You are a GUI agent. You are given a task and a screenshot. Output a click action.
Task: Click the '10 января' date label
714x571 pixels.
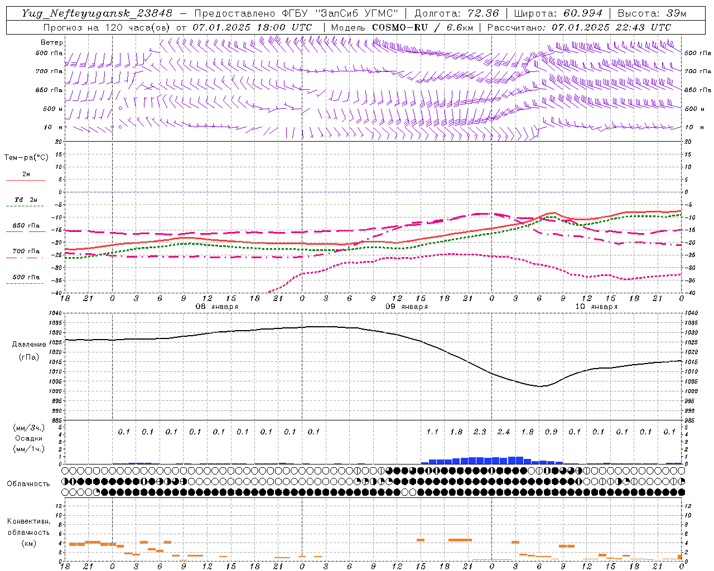(596, 307)
